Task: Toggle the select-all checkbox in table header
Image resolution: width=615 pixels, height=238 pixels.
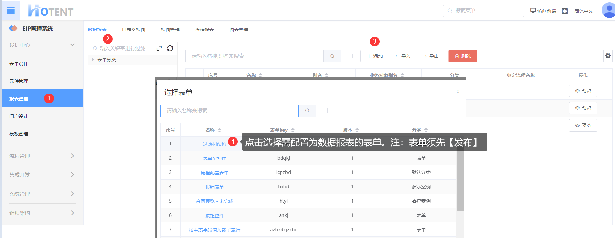Action: 195,75
